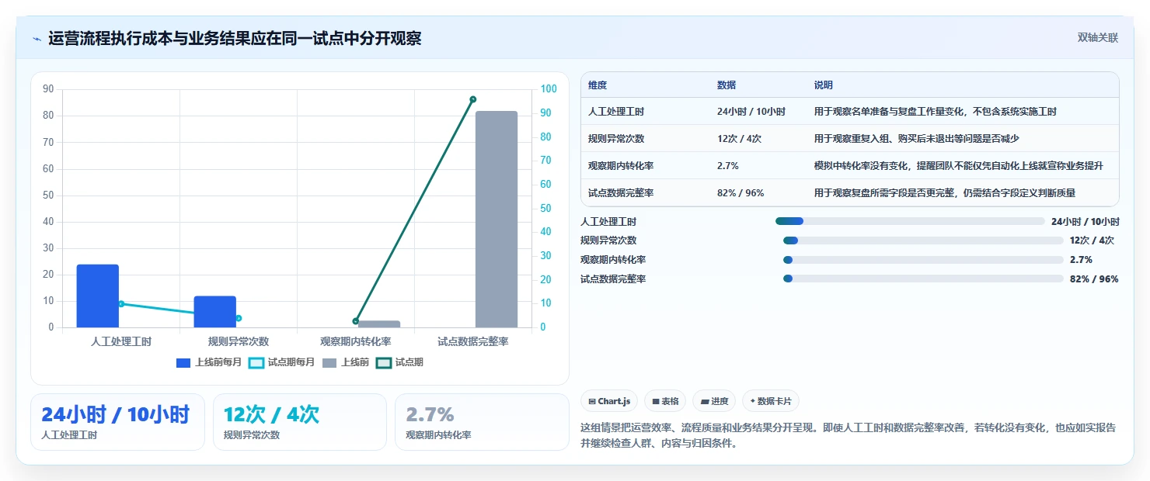Click description starting 用于观察重复入组
Viewport: 1150px width, 481px height.
click(916, 139)
